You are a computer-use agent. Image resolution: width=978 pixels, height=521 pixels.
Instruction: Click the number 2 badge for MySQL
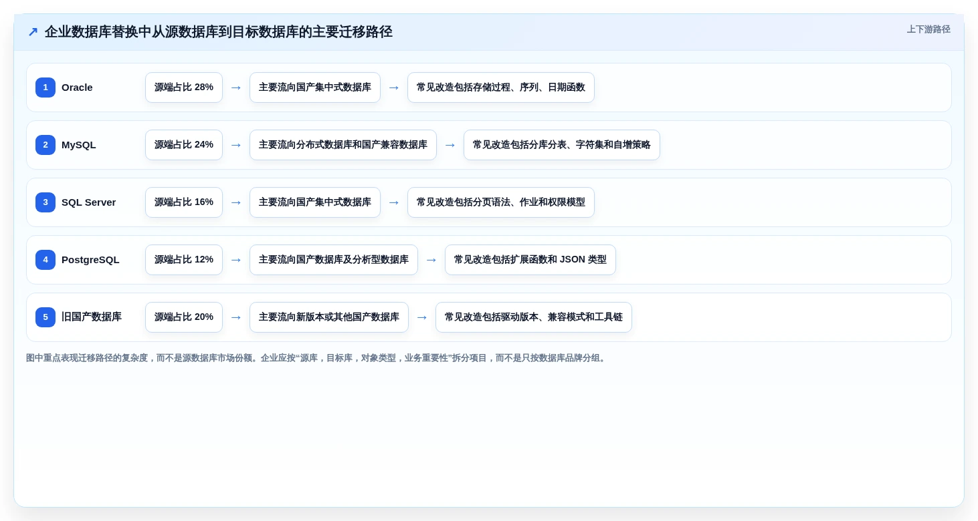[x=45, y=145]
